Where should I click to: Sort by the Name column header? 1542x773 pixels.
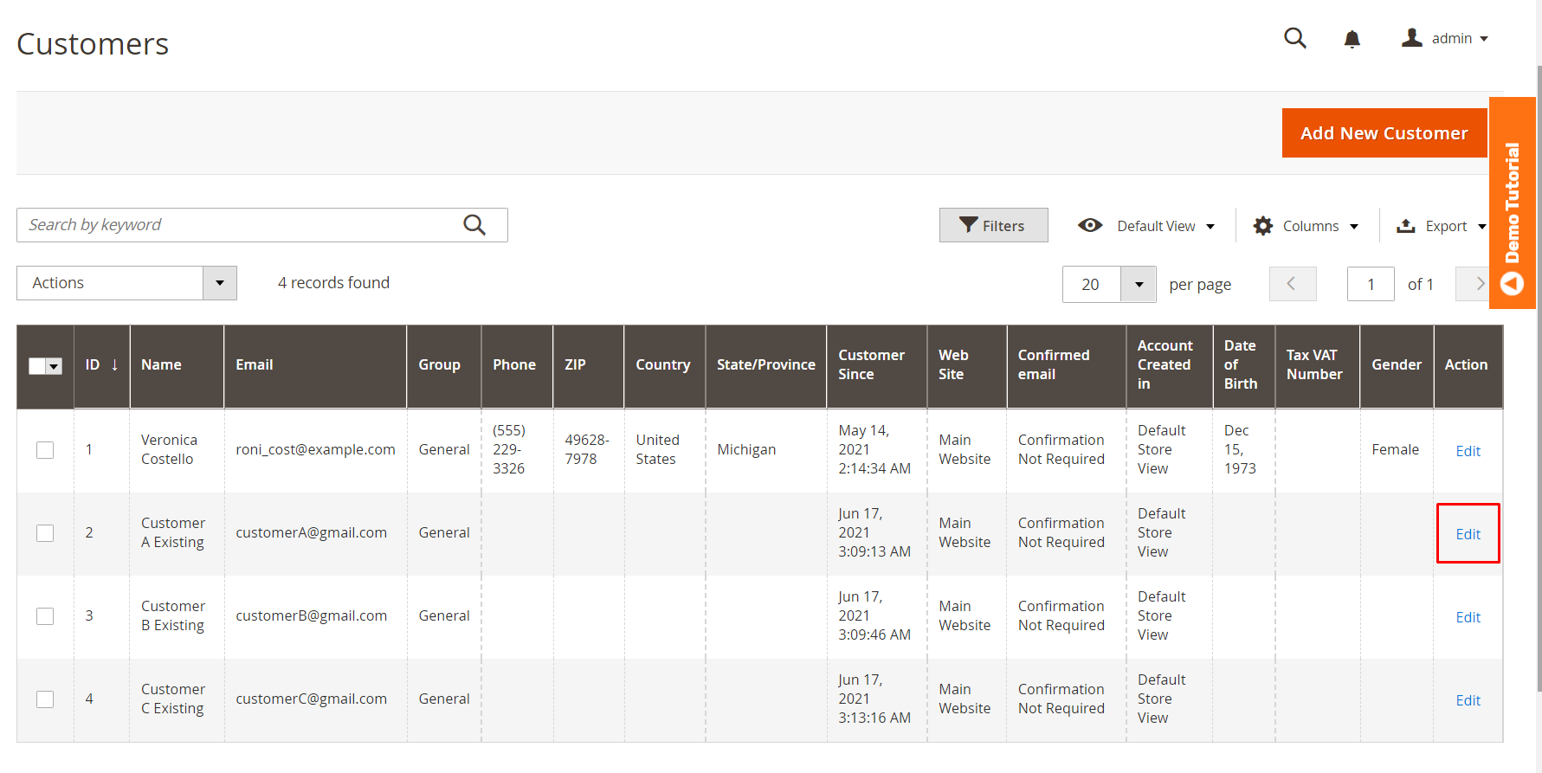177,366
